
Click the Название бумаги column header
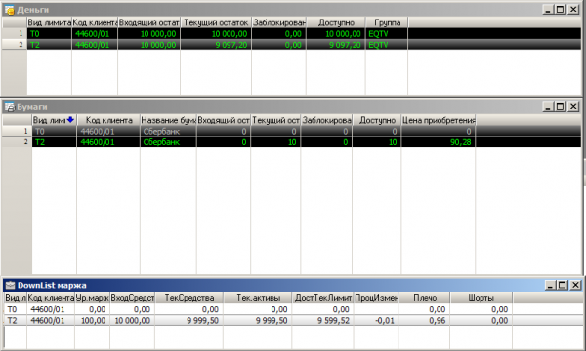[x=168, y=120]
